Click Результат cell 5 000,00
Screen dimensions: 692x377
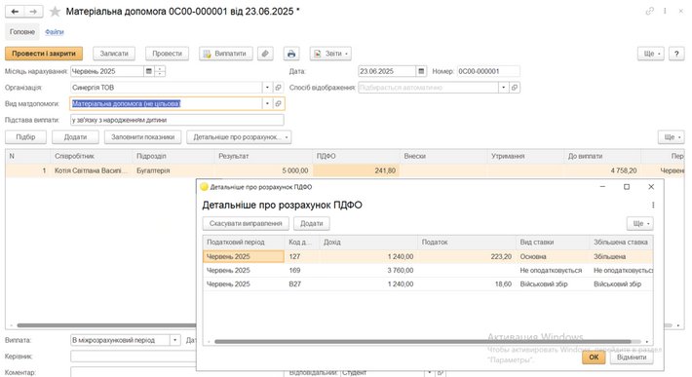[x=263, y=170]
